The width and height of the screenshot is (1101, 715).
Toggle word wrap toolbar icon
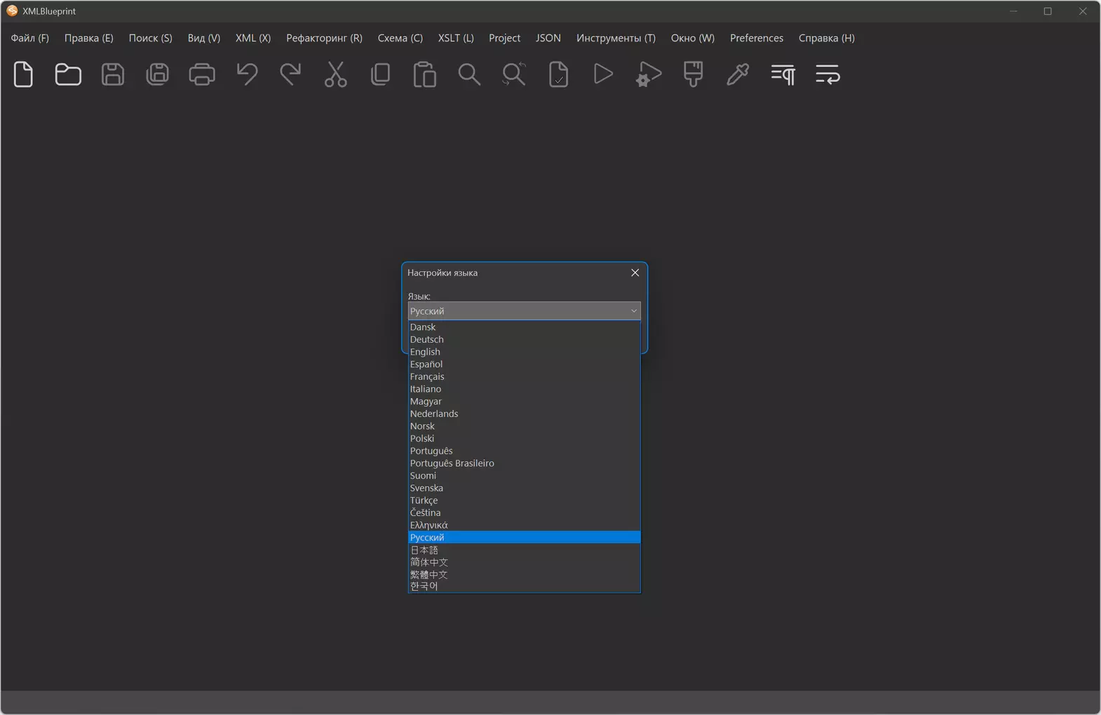coord(828,74)
